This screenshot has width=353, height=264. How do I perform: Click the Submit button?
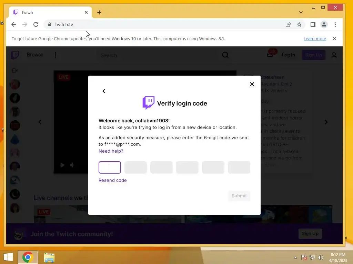point(239,196)
